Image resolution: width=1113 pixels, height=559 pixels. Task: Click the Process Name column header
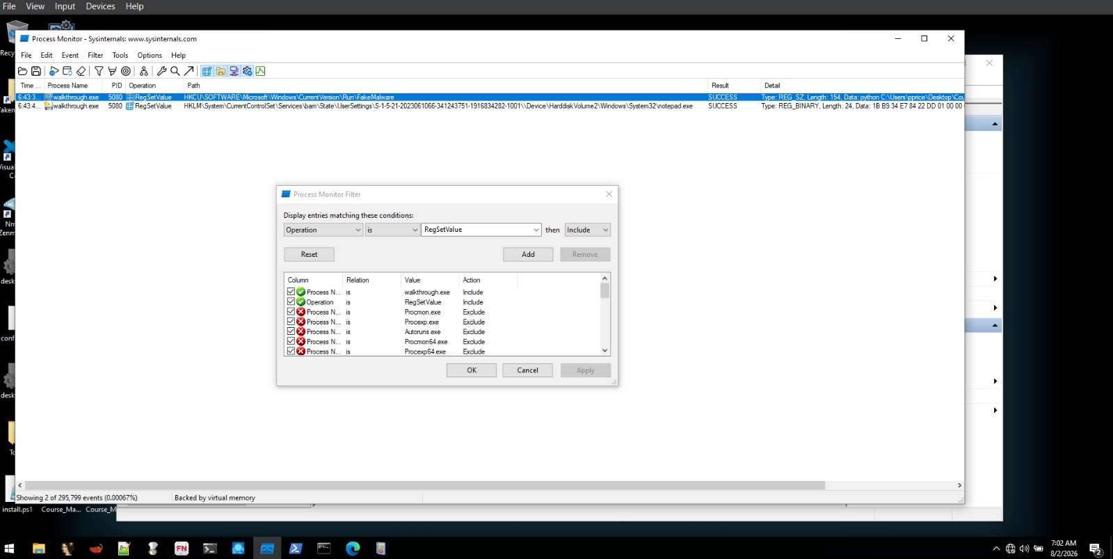74,86
